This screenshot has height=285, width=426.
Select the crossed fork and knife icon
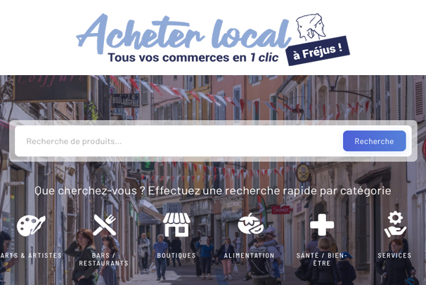coord(104,225)
